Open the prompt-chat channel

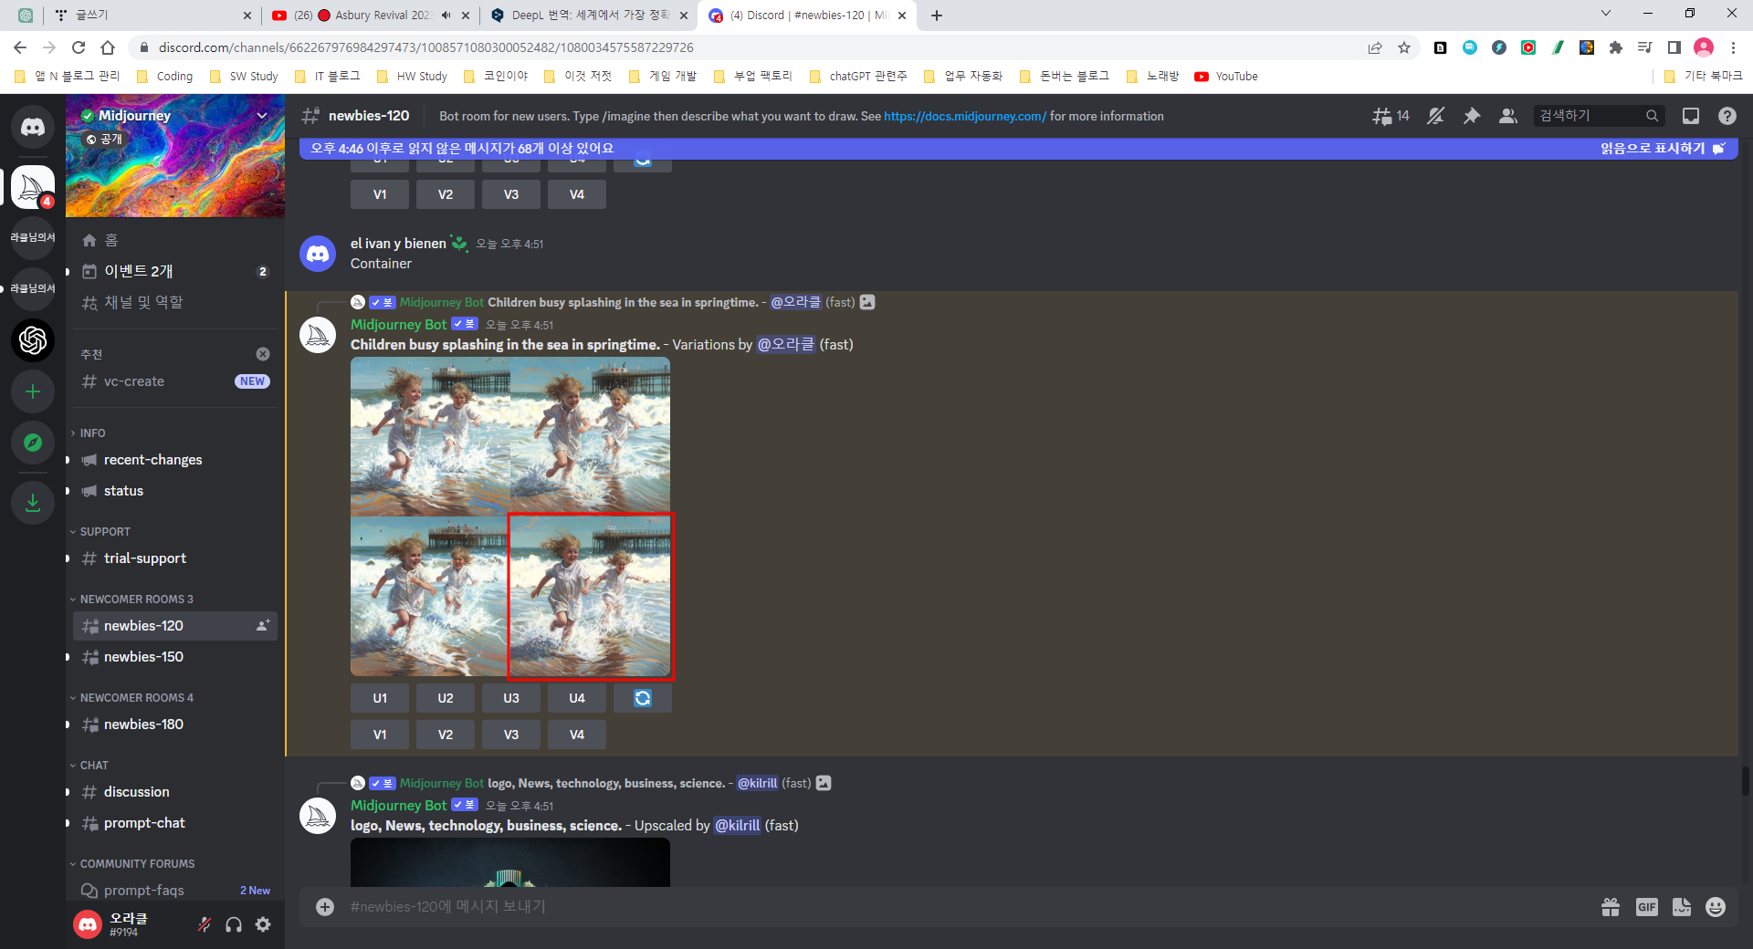(x=175, y=823)
